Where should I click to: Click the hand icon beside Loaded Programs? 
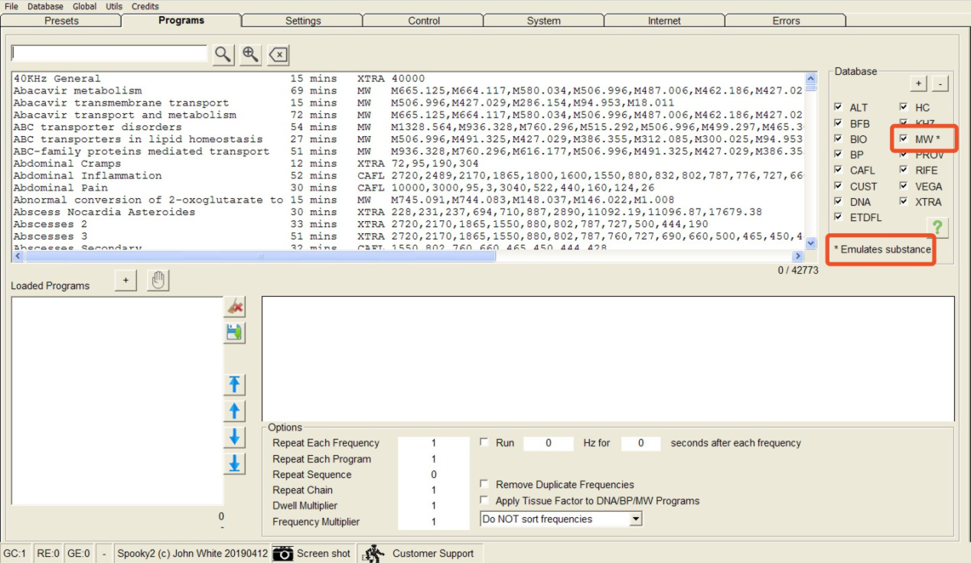tap(158, 281)
